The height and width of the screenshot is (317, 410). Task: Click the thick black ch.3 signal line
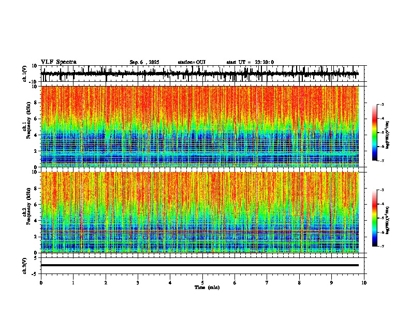tap(200, 265)
